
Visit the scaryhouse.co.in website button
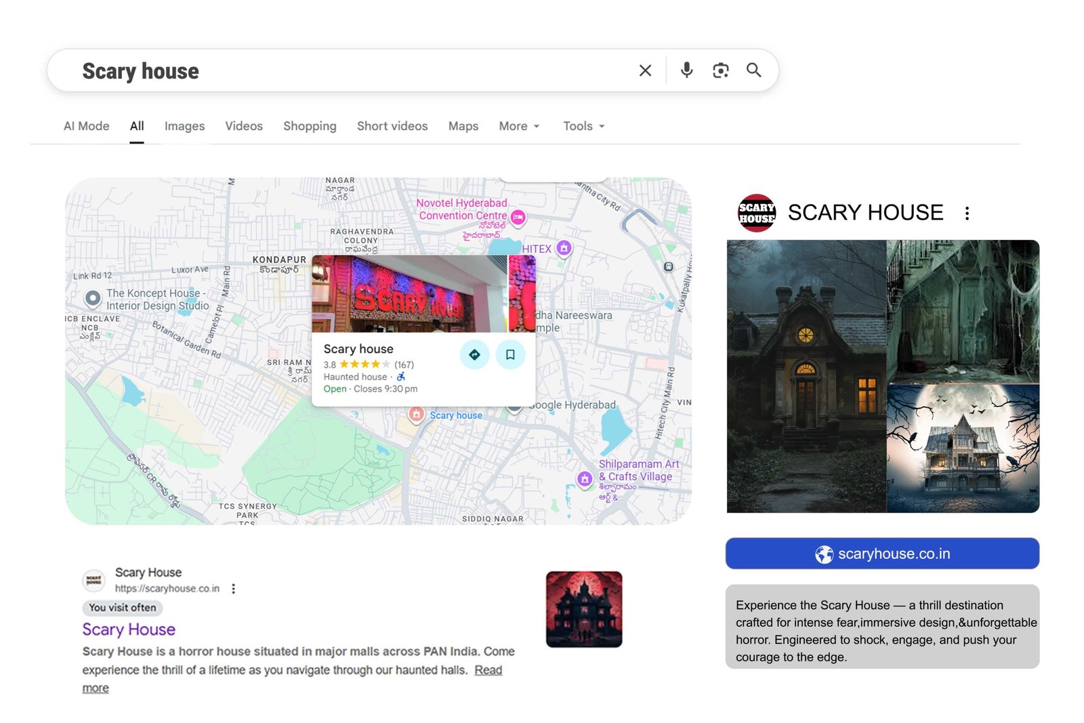pos(881,554)
